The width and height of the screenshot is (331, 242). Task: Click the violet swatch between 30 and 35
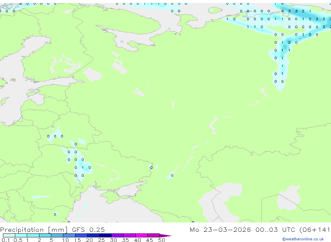pyautogui.click(x=118, y=235)
